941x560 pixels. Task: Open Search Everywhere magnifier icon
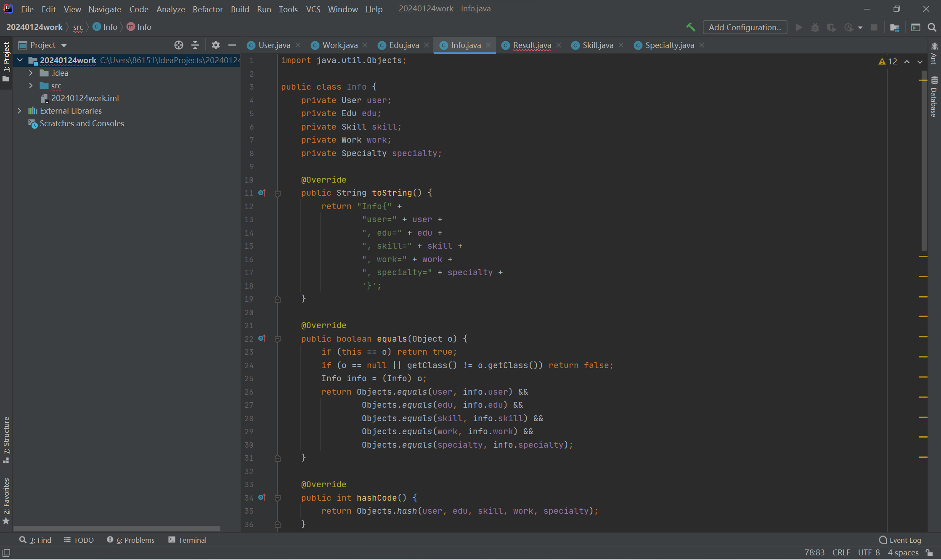coord(932,27)
